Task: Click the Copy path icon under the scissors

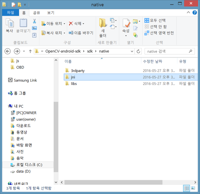Action: (x=34, y=28)
